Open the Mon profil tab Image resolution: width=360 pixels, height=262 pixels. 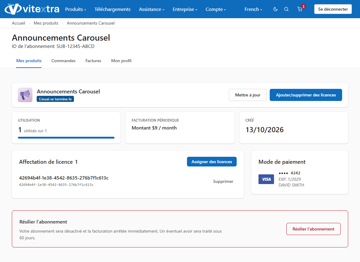pyautogui.click(x=121, y=61)
